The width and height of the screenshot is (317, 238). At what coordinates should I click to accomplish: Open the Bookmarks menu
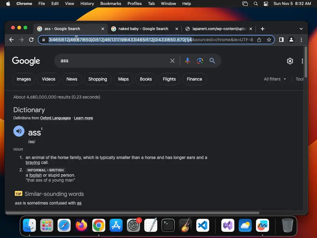(x=111, y=4)
